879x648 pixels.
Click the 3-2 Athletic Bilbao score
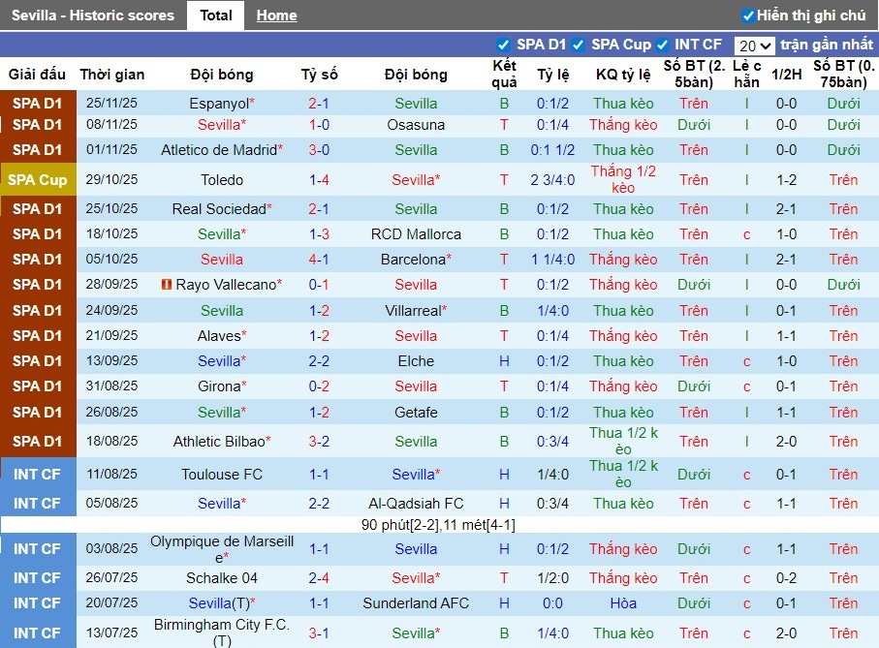pyautogui.click(x=319, y=442)
